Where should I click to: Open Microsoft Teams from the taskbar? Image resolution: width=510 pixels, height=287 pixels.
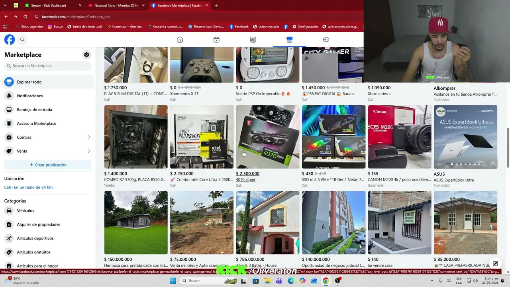(279, 281)
